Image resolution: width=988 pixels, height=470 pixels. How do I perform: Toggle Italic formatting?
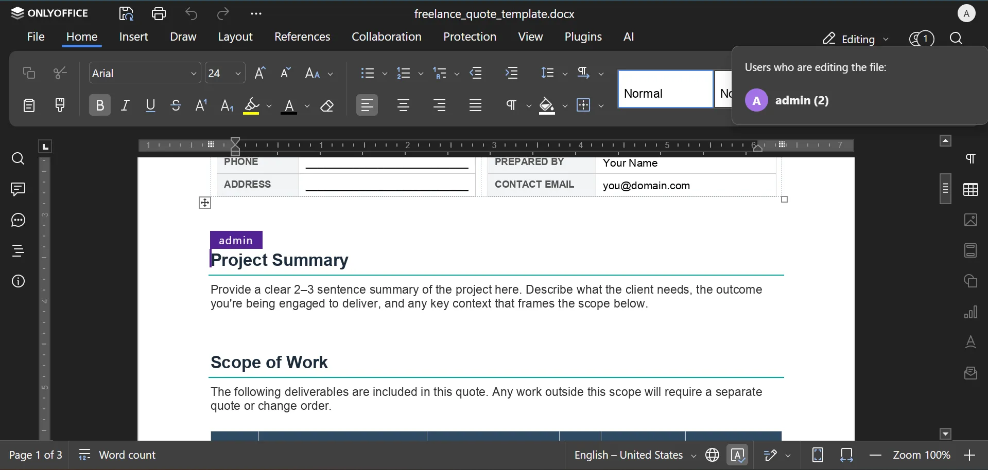125,105
